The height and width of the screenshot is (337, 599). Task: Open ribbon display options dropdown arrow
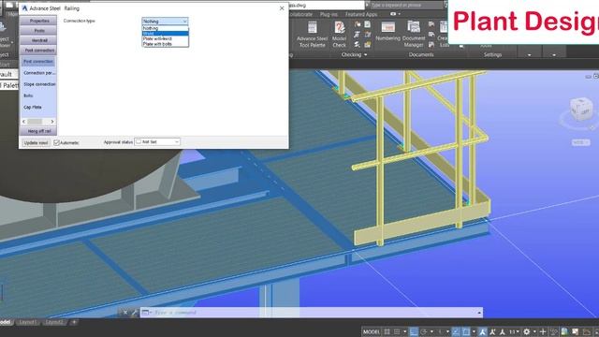pos(400,14)
